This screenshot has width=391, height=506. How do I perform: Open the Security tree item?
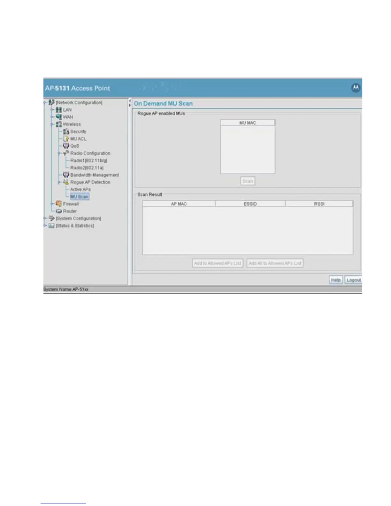pyautogui.click(x=78, y=132)
